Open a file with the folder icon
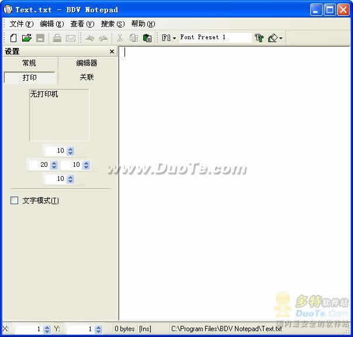Viewport: 353px width, 337px height. [x=26, y=38]
